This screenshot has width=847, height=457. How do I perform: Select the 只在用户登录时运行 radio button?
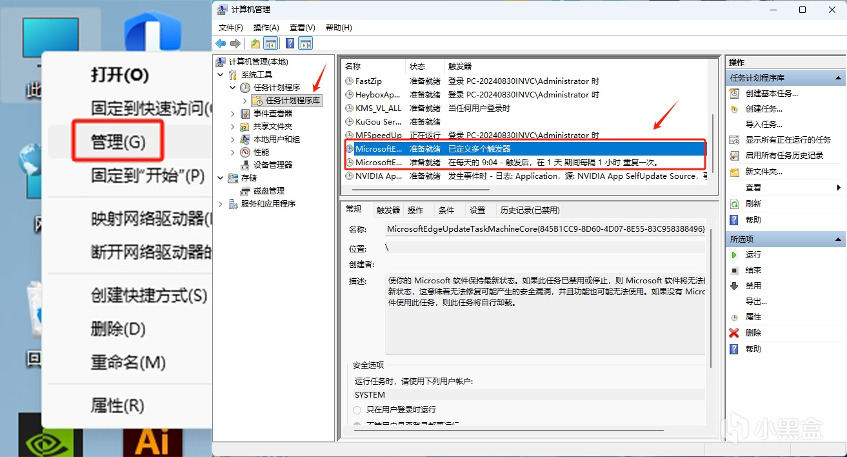click(357, 409)
